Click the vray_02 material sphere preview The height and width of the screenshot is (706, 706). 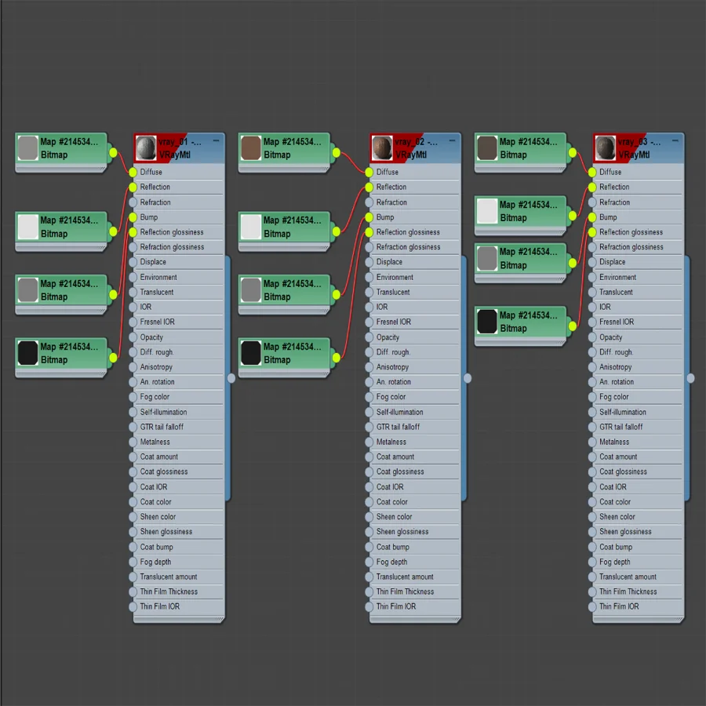point(382,148)
